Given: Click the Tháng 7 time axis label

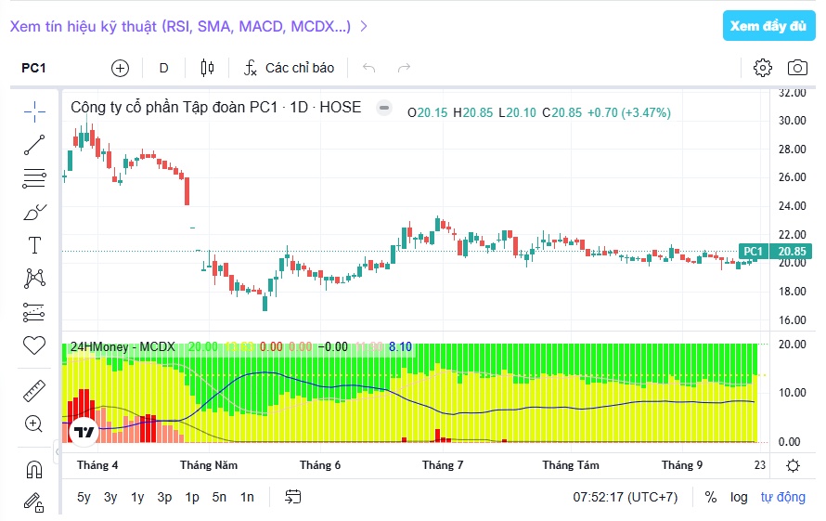Looking at the screenshot, I should pyautogui.click(x=443, y=465).
